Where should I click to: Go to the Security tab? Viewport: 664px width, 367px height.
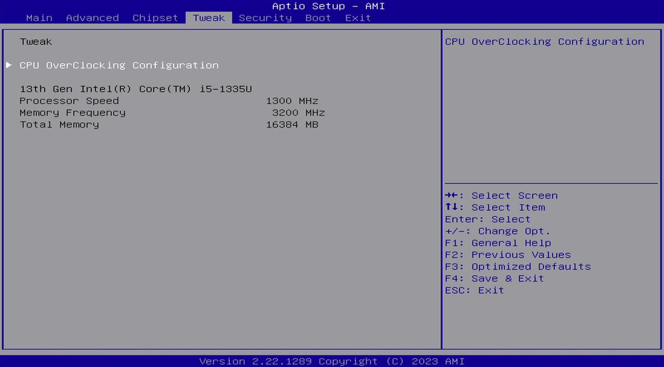pyautogui.click(x=265, y=18)
